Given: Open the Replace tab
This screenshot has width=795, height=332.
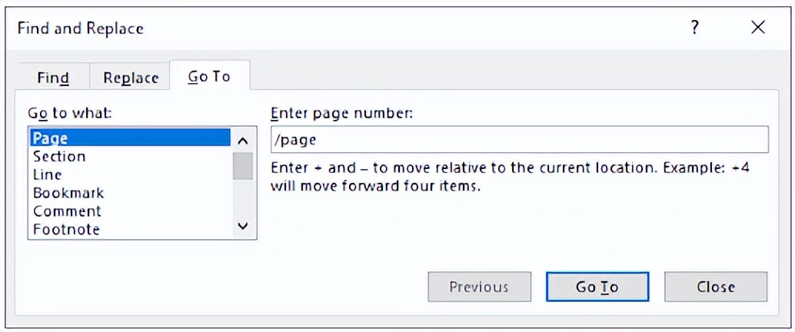Looking at the screenshot, I should click(131, 78).
